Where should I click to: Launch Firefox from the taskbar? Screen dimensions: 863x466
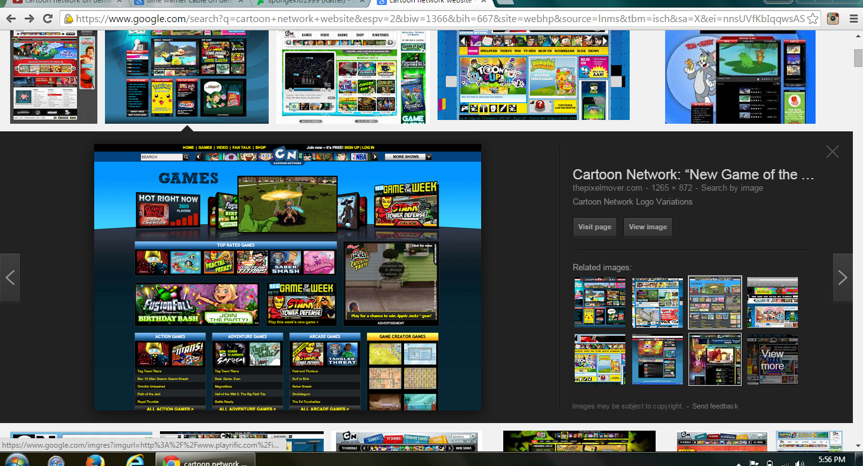[95, 460]
